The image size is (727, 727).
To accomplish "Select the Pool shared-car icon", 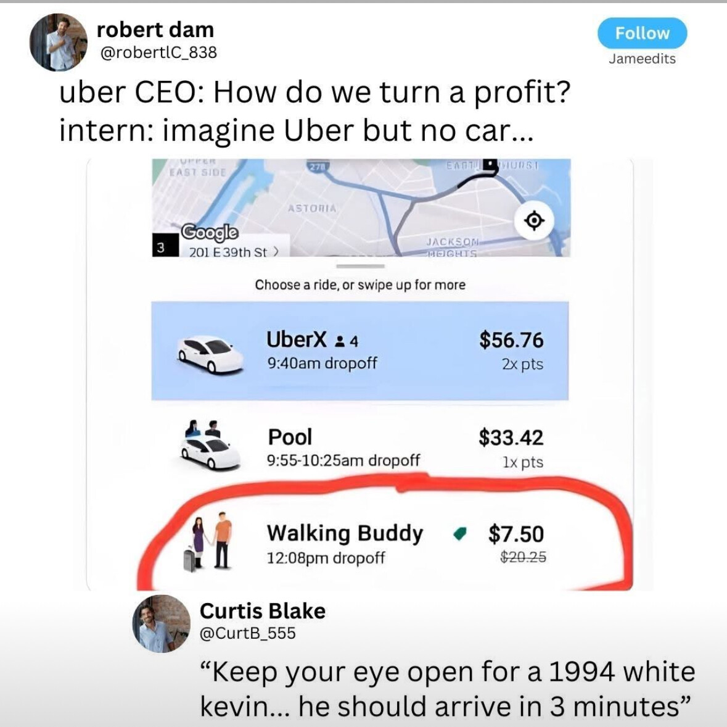I will [210, 446].
